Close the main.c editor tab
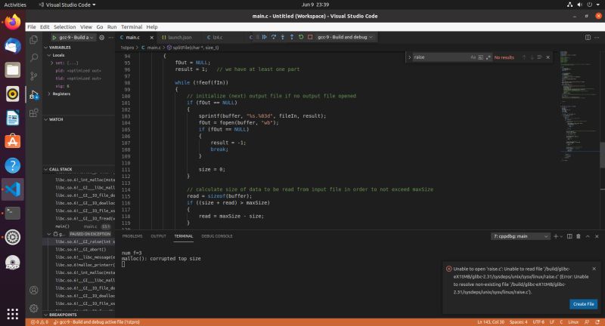 (x=152, y=37)
